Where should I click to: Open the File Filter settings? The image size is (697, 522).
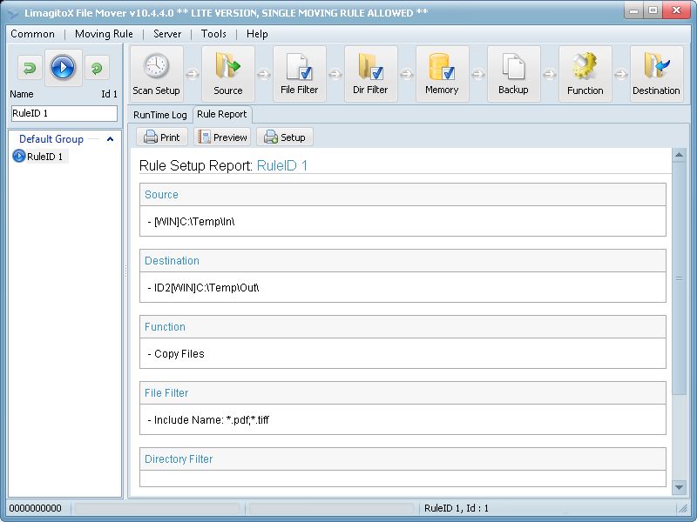[x=300, y=74]
